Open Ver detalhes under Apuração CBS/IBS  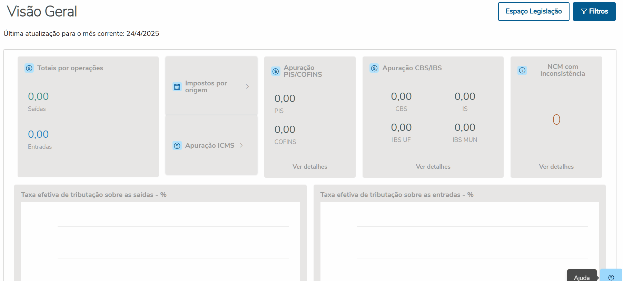pyautogui.click(x=433, y=167)
